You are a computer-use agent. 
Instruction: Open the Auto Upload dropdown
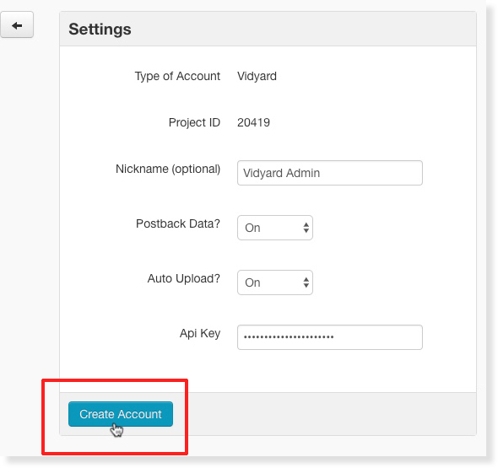click(275, 282)
